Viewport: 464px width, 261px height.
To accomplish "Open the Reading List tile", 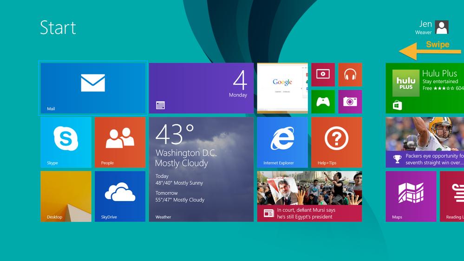I will [x=452, y=196].
